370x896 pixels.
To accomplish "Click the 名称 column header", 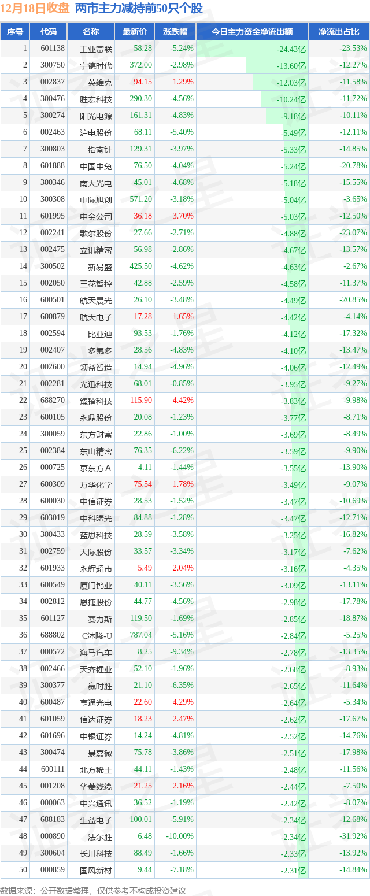I will 91,32.
